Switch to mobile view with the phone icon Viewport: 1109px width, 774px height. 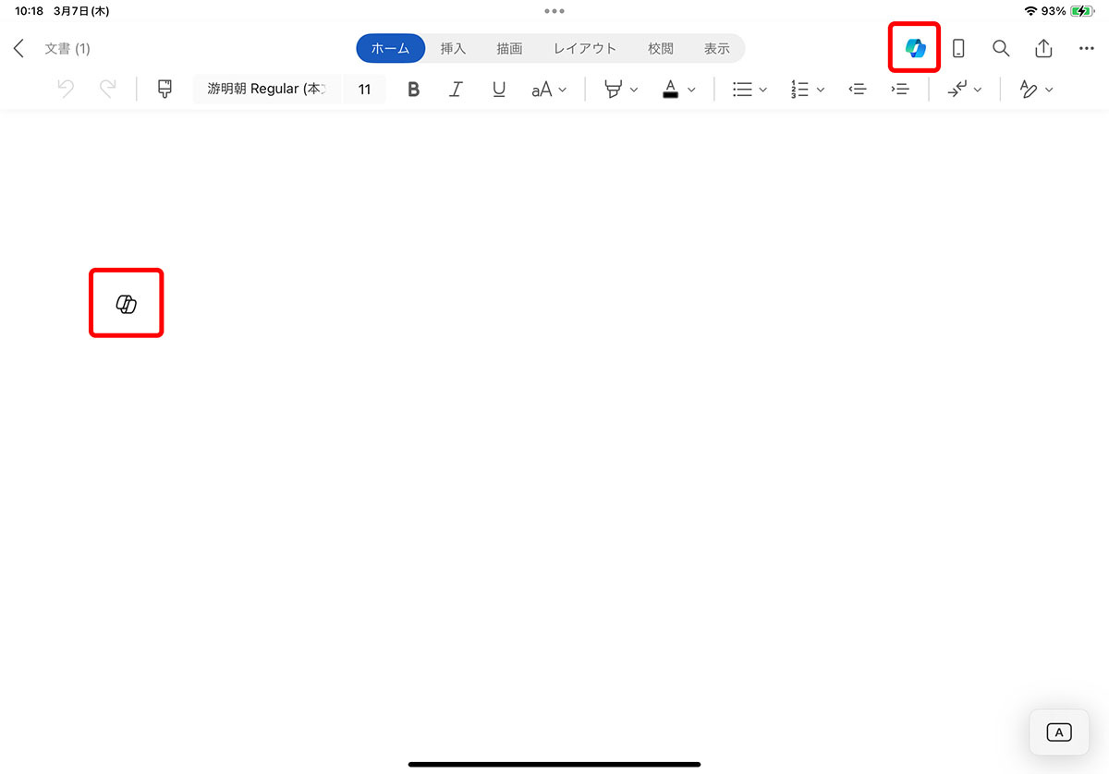958,48
